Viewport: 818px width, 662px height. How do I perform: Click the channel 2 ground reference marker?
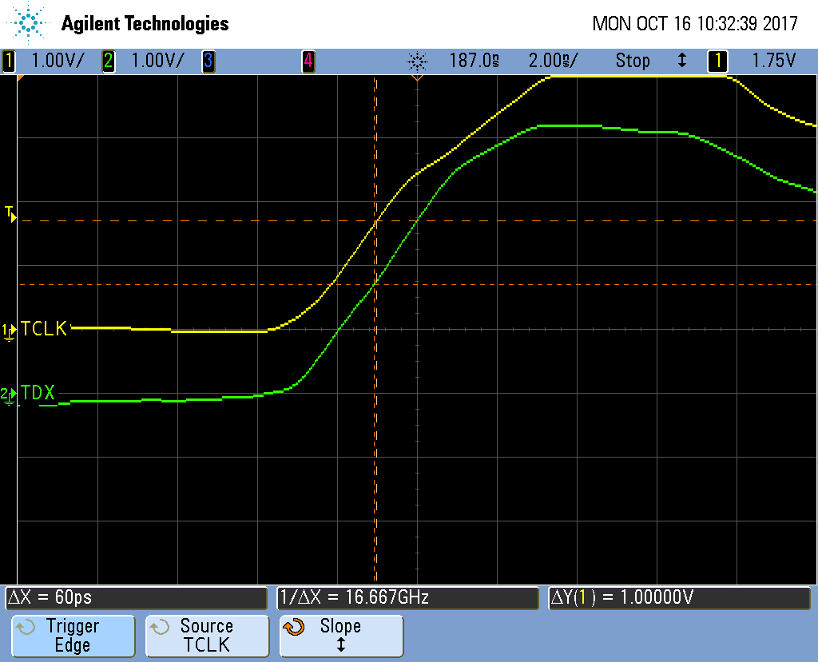9,395
